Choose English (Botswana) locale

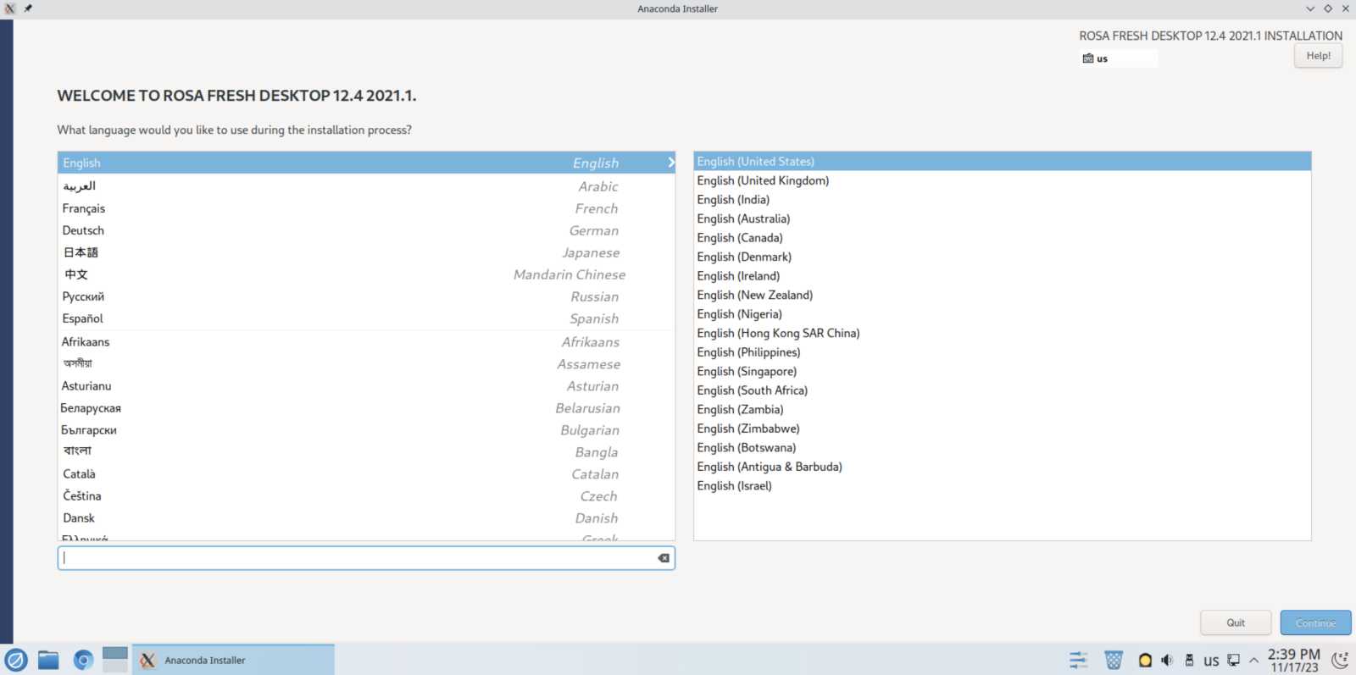tap(1002, 447)
